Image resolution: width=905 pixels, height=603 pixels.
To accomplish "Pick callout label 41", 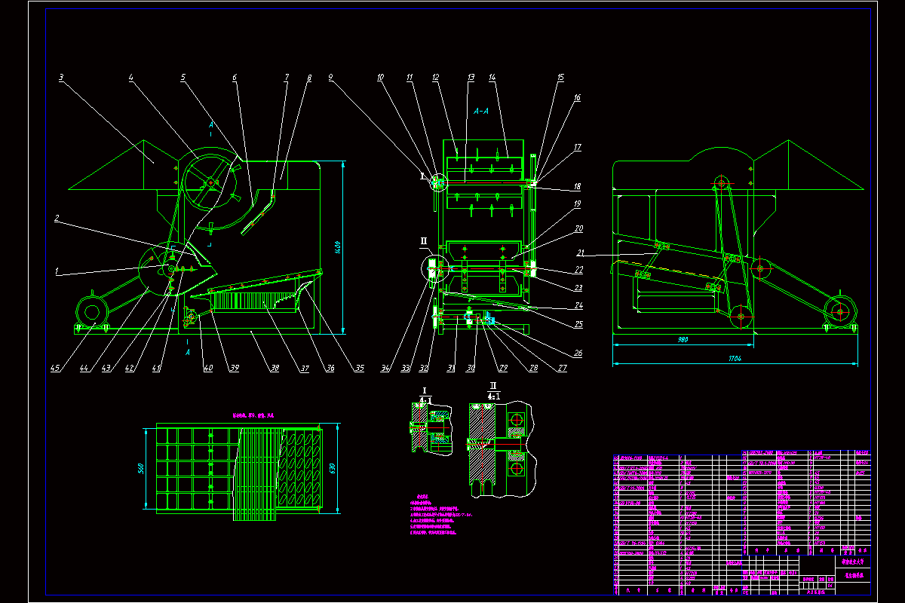I will tap(156, 369).
